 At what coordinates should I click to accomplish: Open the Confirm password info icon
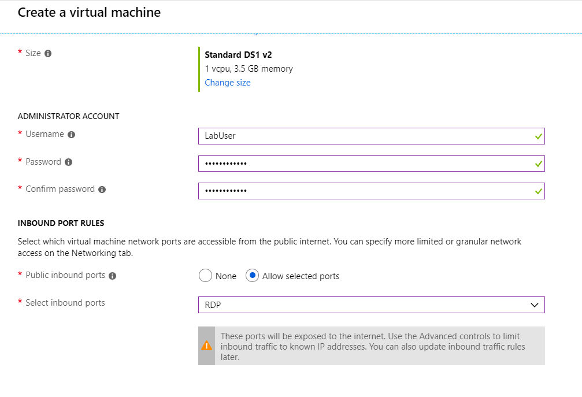[x=102, y=190]
